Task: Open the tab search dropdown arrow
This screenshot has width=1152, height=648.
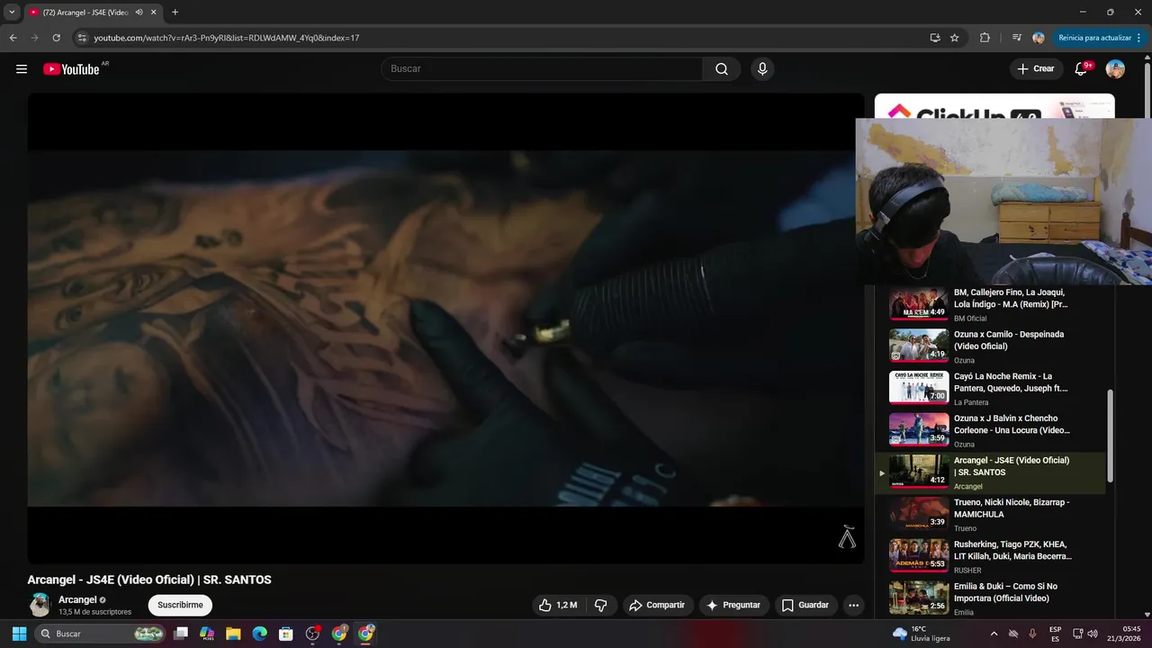Action: [12, 13]
